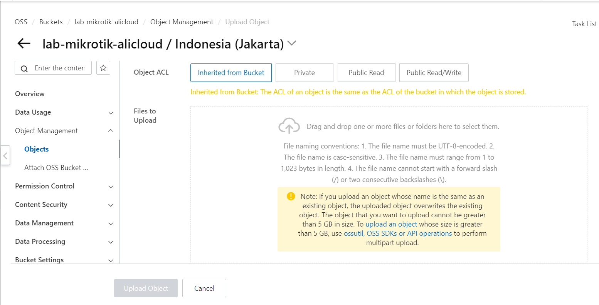The image size is (599, 305).
Task: Click the yellow 'Inherited from Bucket' ACL description text
Action: (x=358, y=92)
